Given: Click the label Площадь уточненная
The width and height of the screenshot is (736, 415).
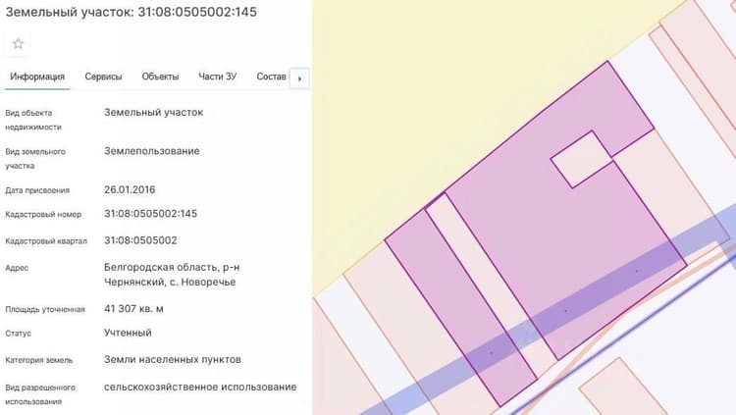Looking at the screenshot, I should point(45,309).
